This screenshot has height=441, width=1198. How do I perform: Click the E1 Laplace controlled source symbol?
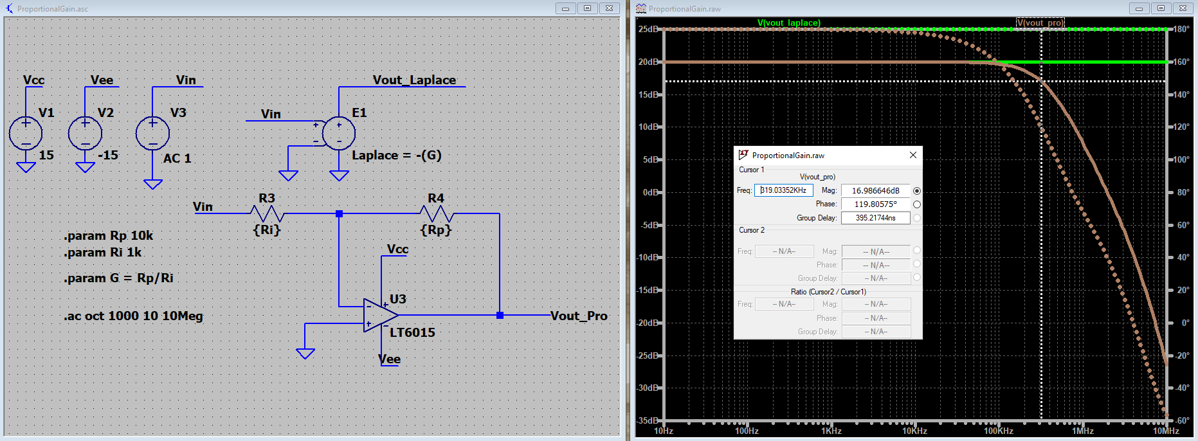click(338, 134)
